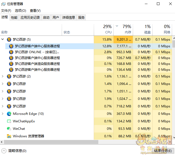
Task: Click the horizontal scrollbar thumb
Action: pos(51,142)
